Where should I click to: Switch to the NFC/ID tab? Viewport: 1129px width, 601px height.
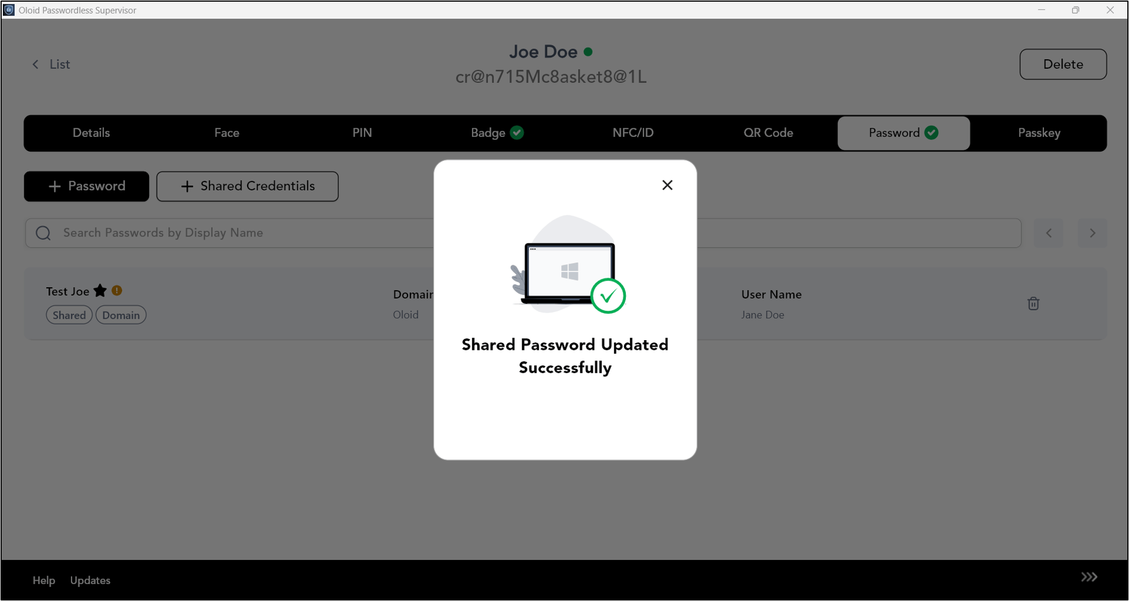(633, 133)
